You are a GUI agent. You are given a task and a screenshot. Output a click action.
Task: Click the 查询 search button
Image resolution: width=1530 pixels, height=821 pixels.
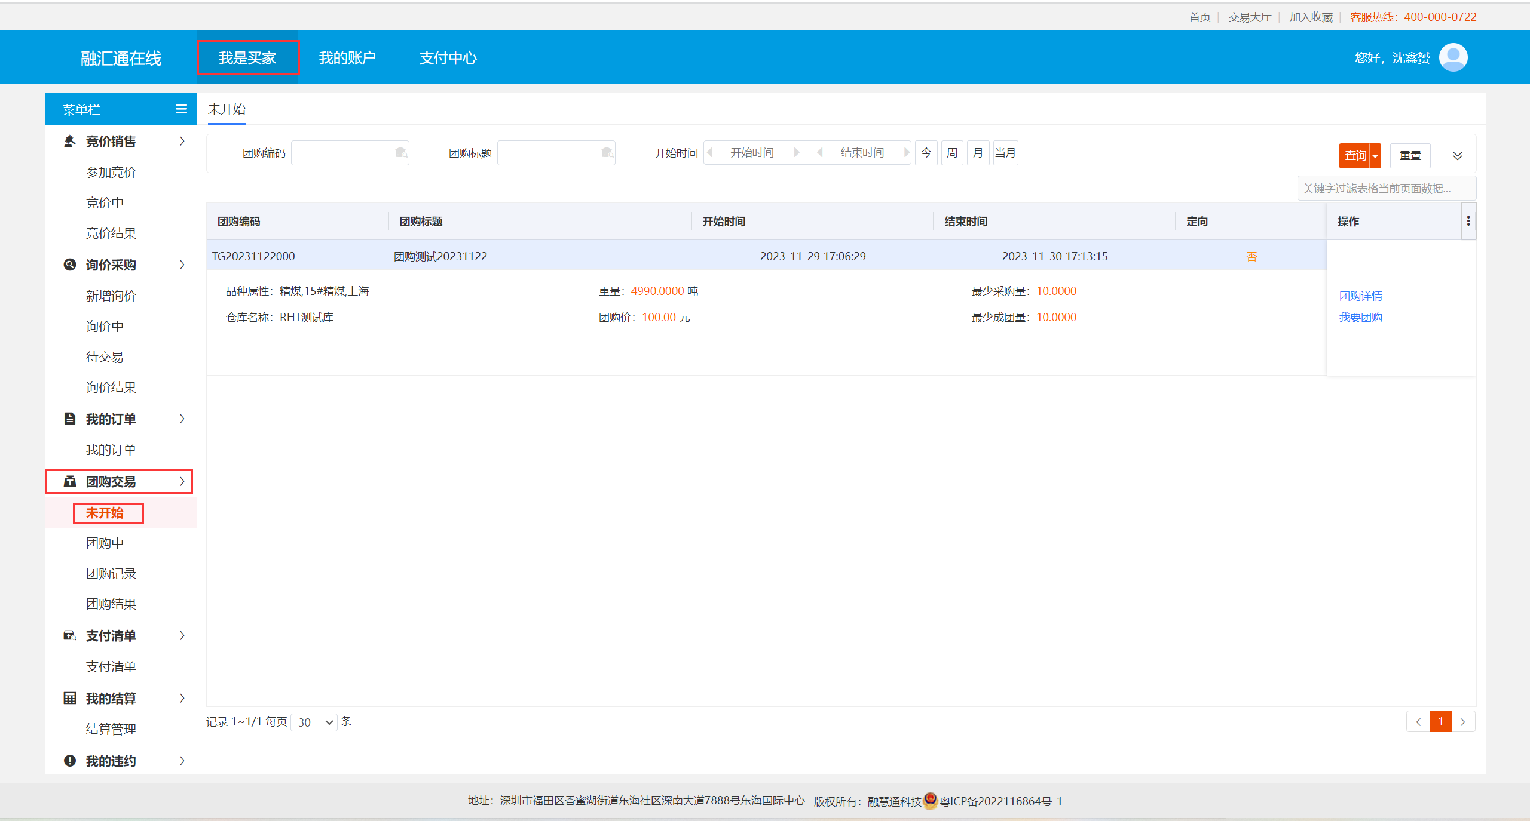(1355, 156)
